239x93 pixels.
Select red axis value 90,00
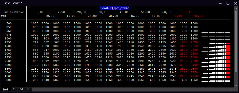198,16
